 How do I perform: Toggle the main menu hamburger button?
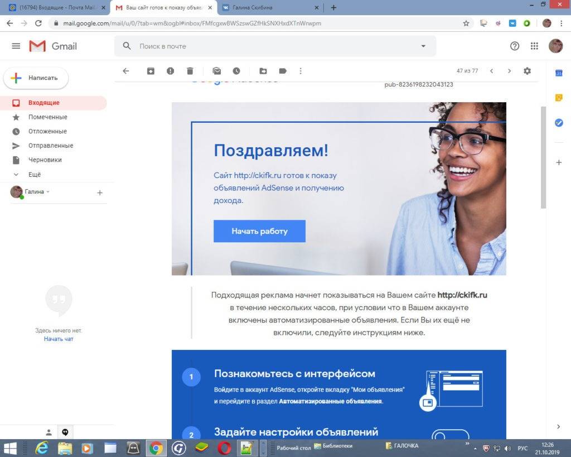point(16,46)
